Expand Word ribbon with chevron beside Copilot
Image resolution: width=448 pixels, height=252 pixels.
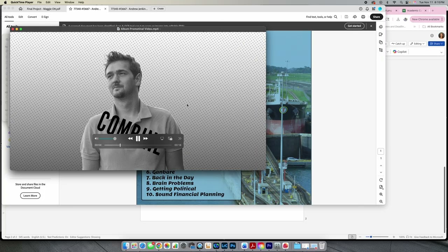[x=441, y=52]
